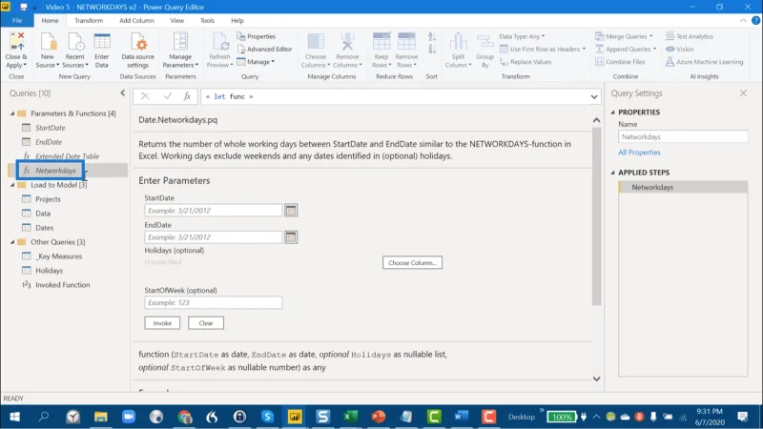
Task: Select the Holidays query
Action: pyautogui.click(x=50, y=271)
